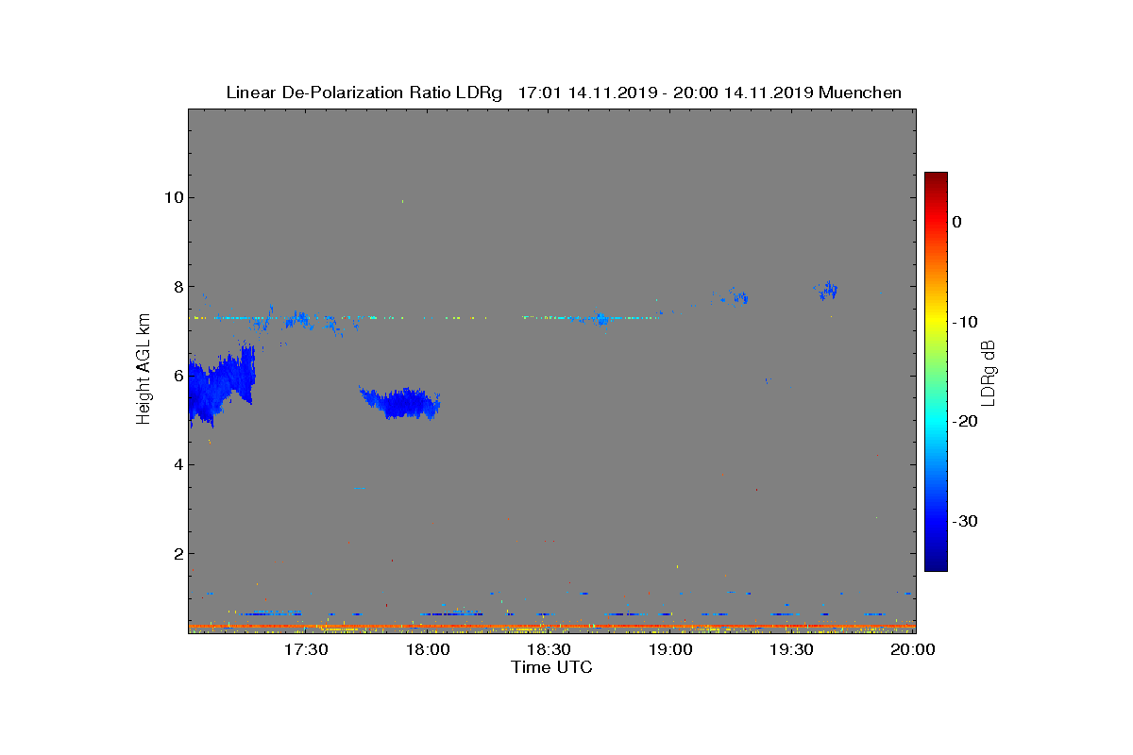Click the plot title mentioning Muenchen
This screenshot has height=755, width=1133.
click(564, 92)
